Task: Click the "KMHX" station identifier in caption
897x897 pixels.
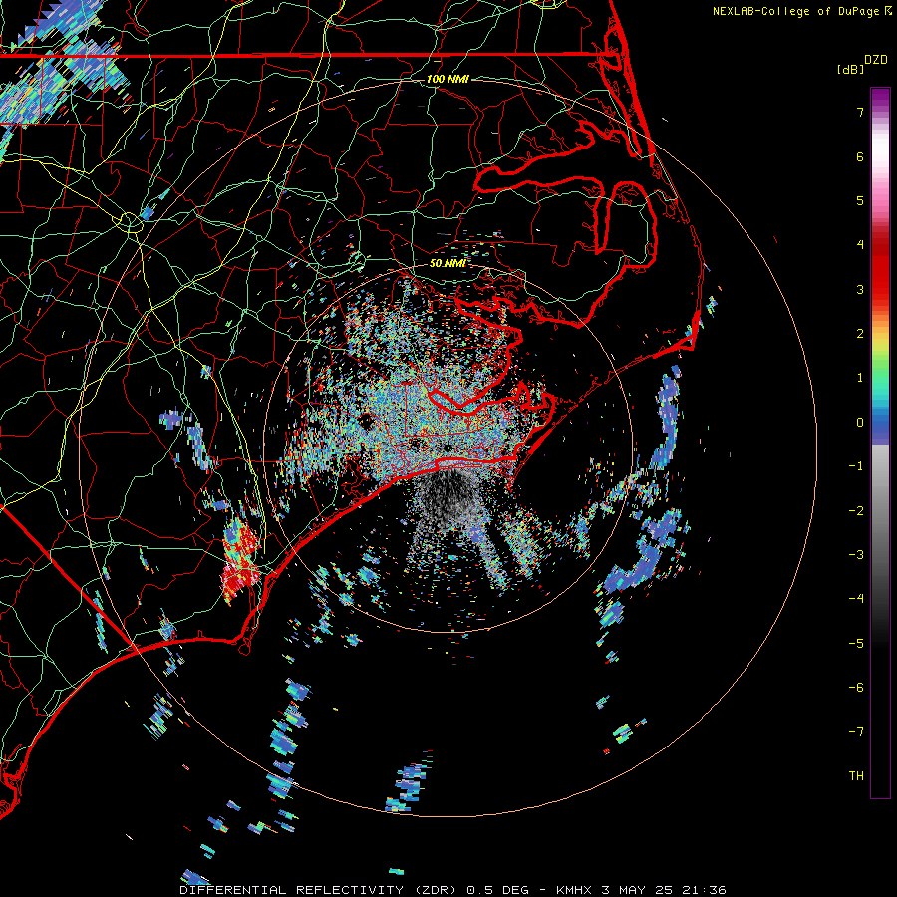Action: click(x=575, y=890)
